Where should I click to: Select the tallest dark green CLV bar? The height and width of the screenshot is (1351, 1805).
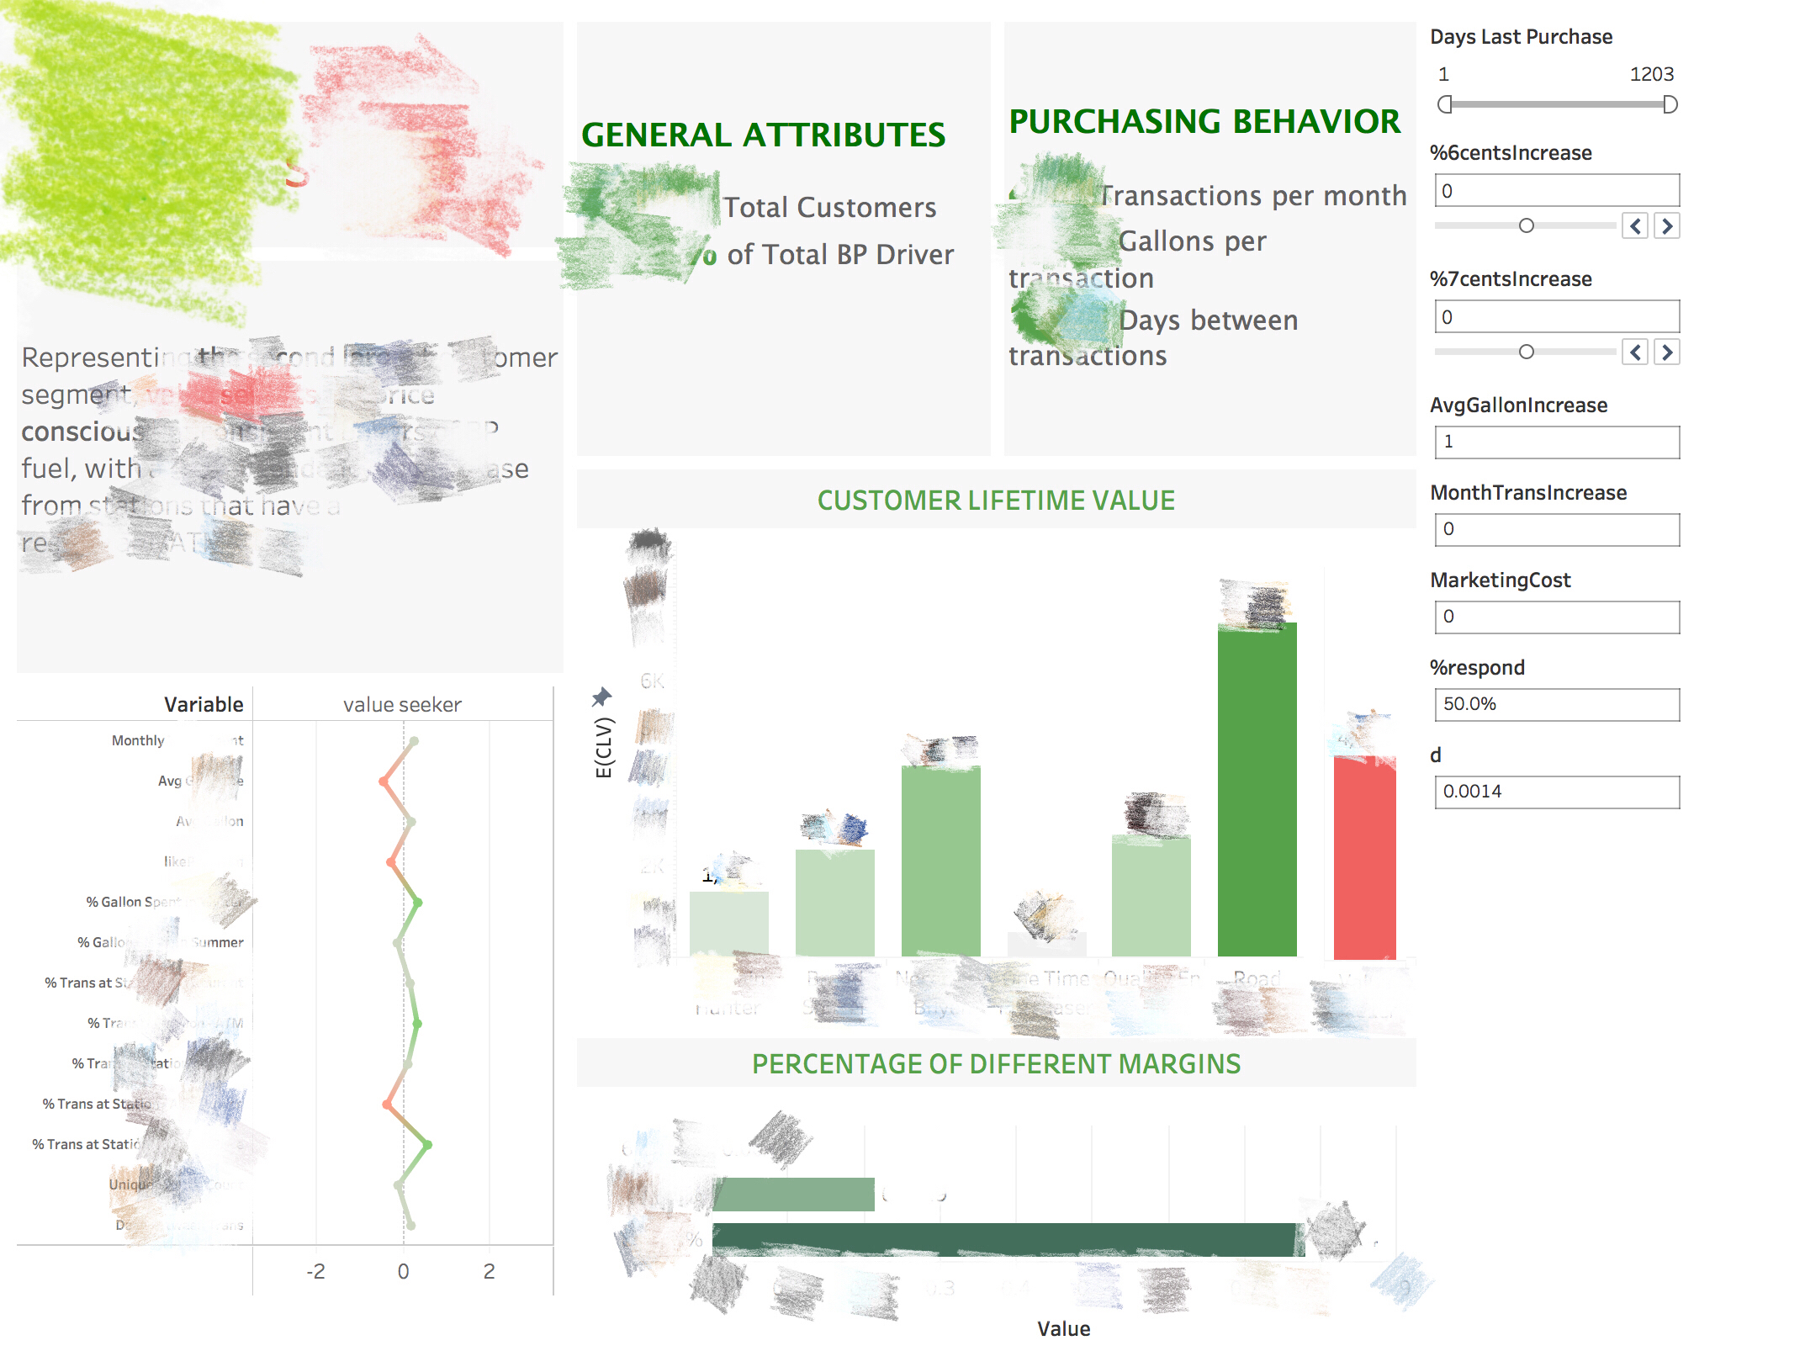pos(1257,791)
